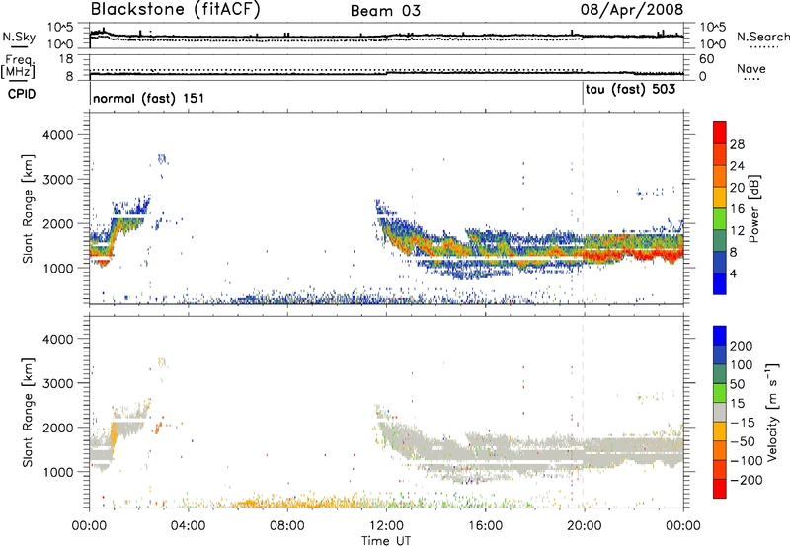
Task: Click the left '10^5' noise axis label
Action: click(61, 27)
